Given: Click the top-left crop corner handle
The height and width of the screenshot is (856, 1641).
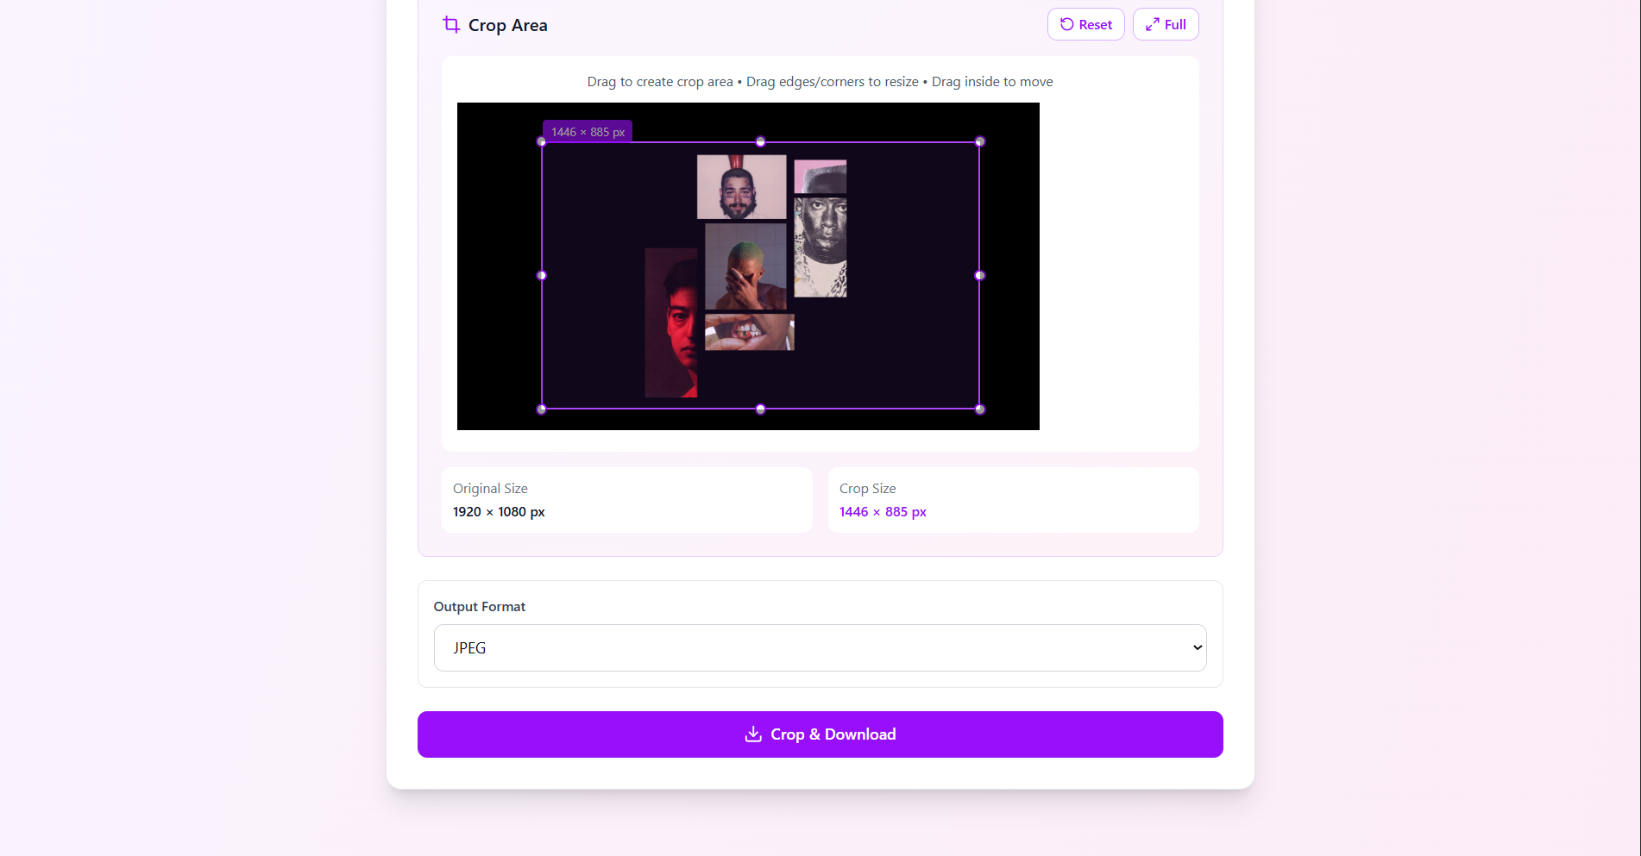Looking at the screenshot, I should [542, 141].
